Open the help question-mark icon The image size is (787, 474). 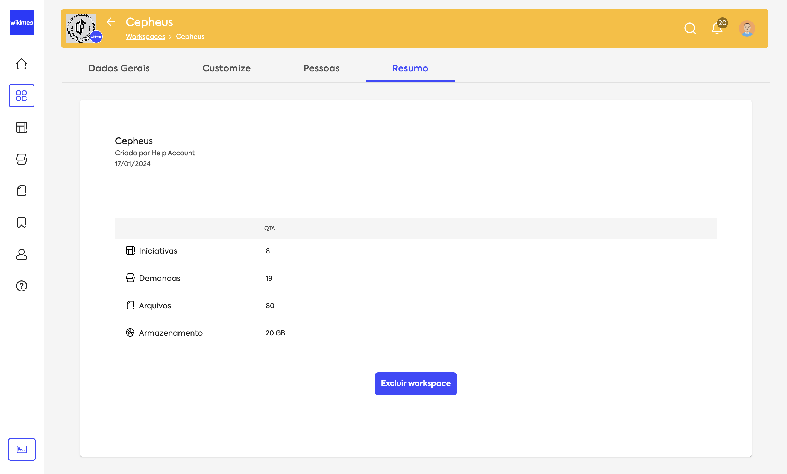pos(21,286)
